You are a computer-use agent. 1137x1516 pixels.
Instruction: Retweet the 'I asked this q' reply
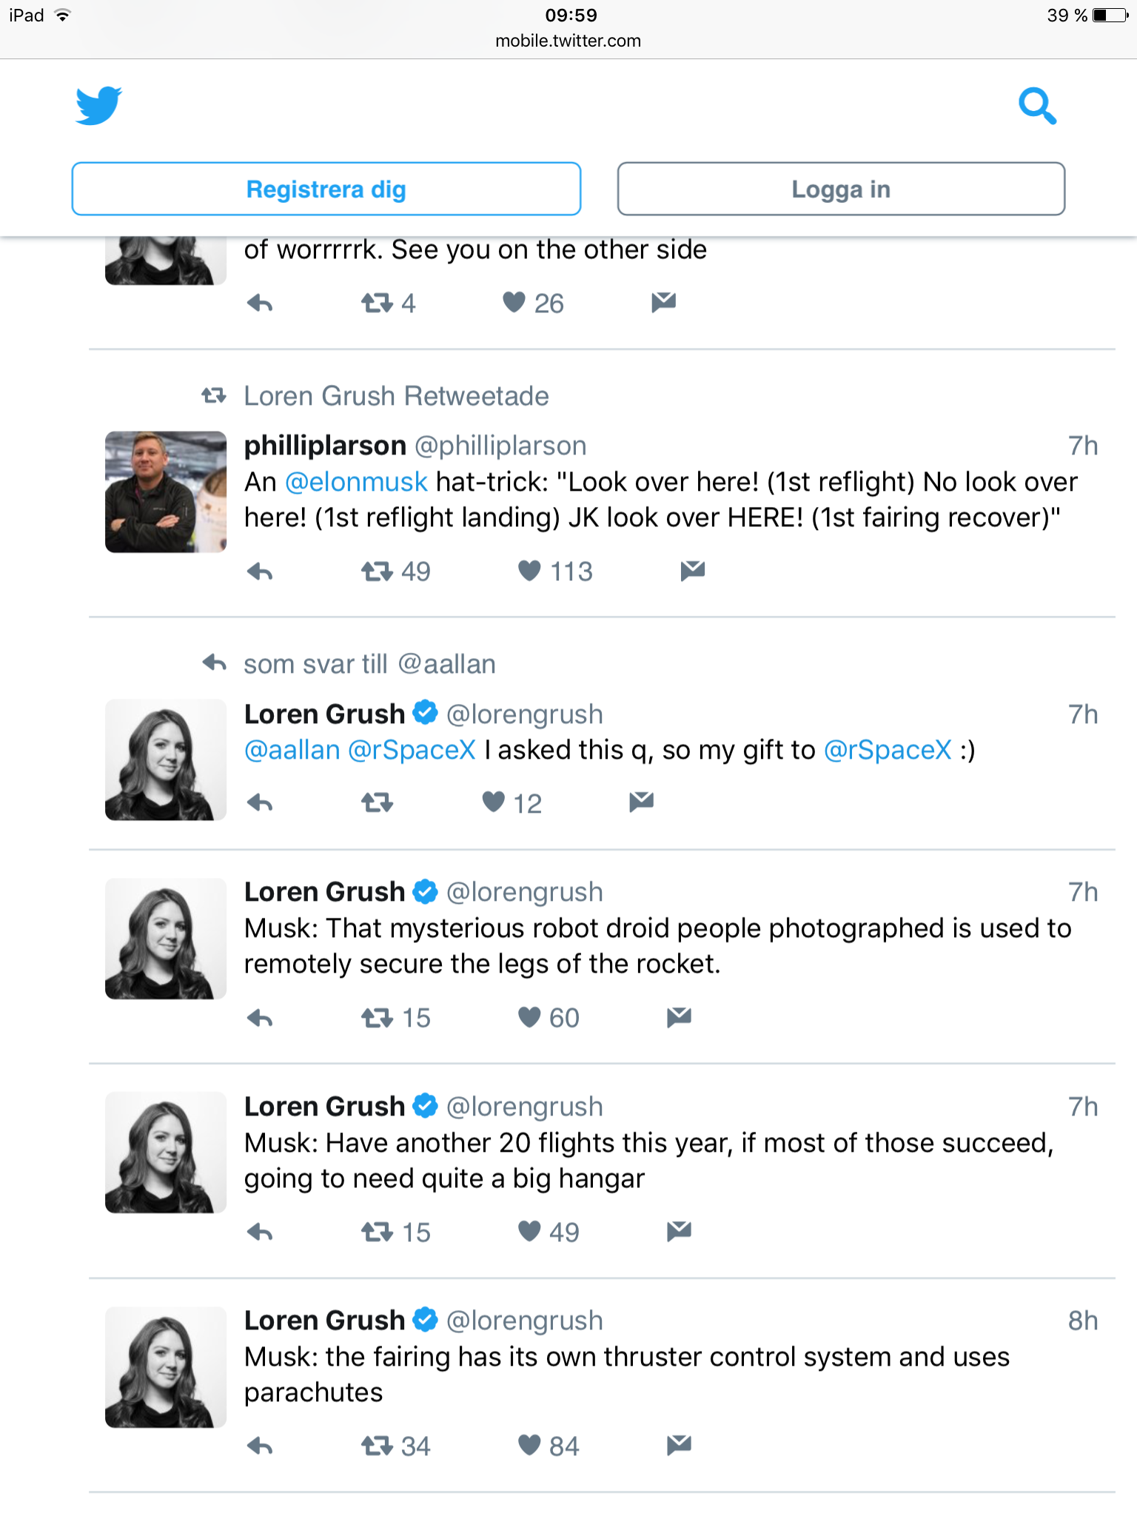378,802
